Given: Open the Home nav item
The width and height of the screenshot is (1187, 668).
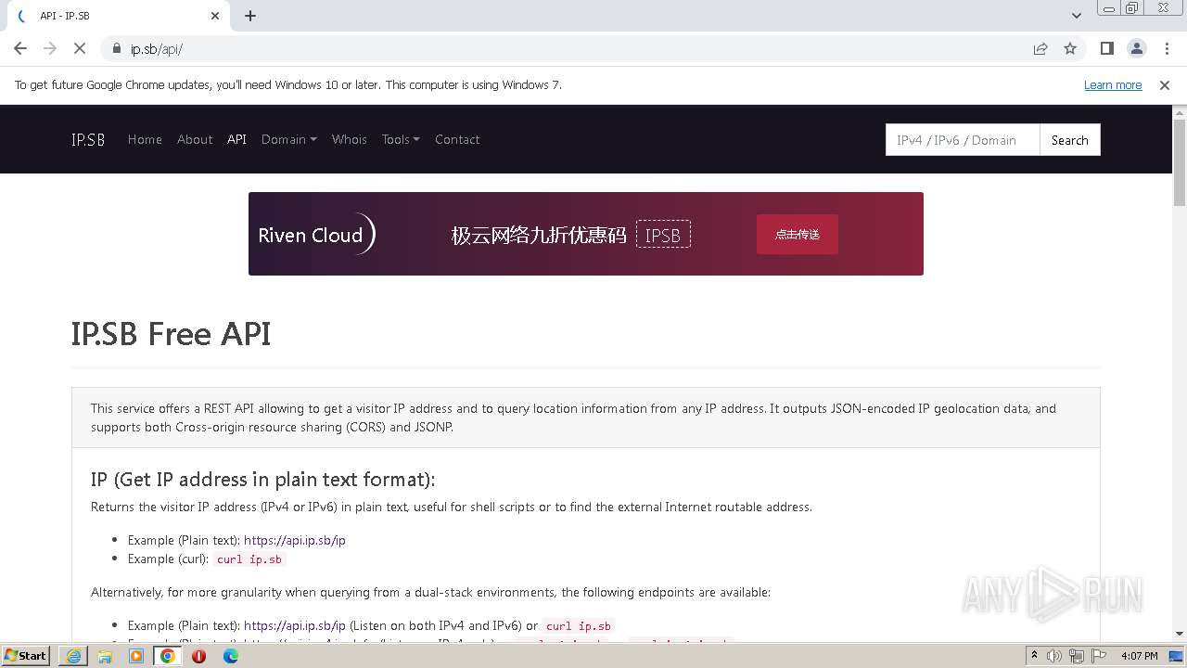Looking at the screenshot, I should point(145,139).
